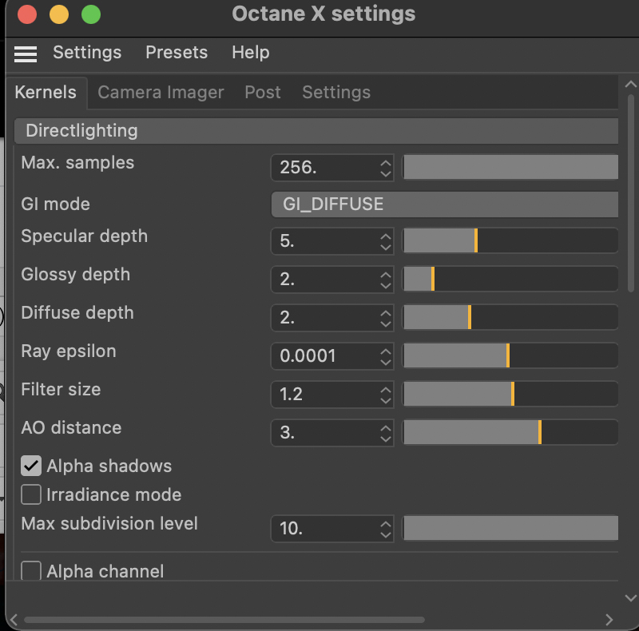Click the Max subdivision level stepper arrows
The width and height of the screenshot is (639, 631).
386,529
